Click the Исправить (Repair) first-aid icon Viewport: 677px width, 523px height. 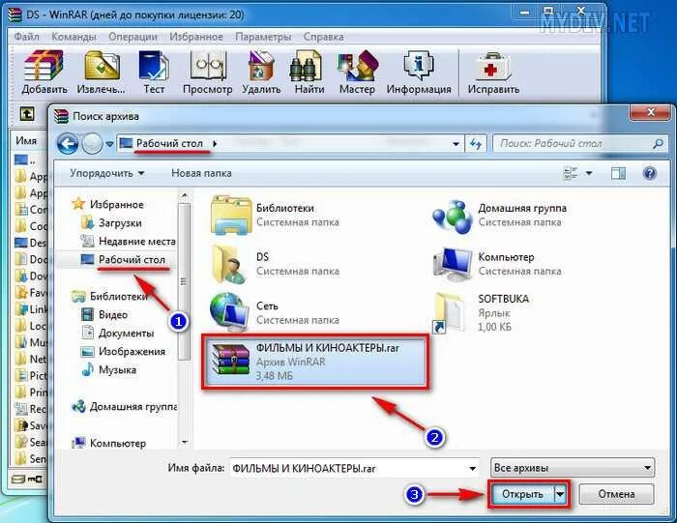pyautogui.click(x=493, y=72)
